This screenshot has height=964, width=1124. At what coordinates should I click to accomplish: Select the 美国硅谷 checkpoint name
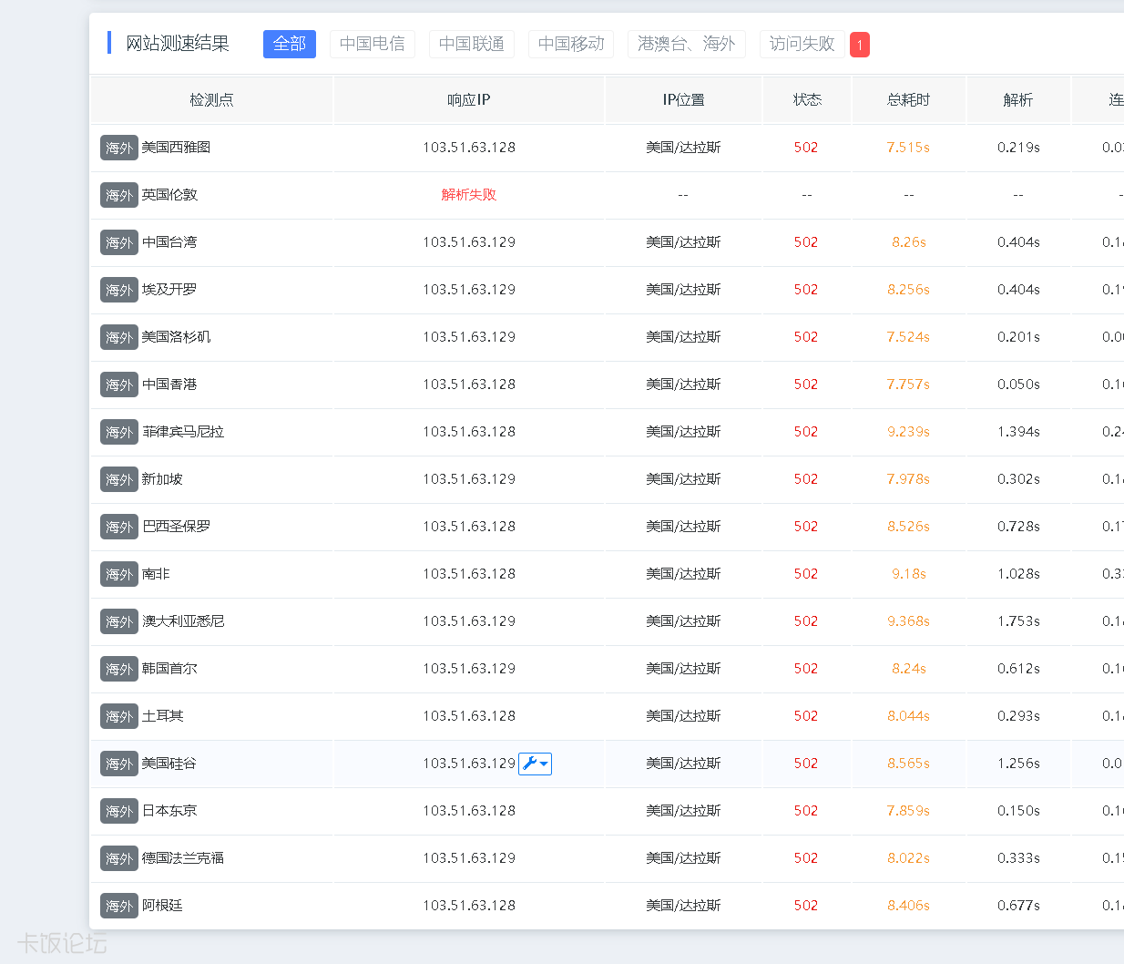click(x=169, y=764)
